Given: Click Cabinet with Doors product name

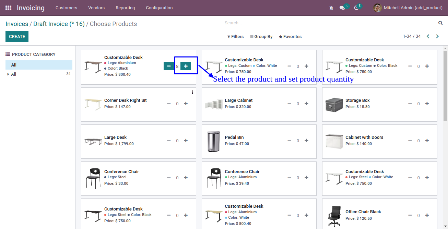Looking at the screenshot, I should (364, 137).
